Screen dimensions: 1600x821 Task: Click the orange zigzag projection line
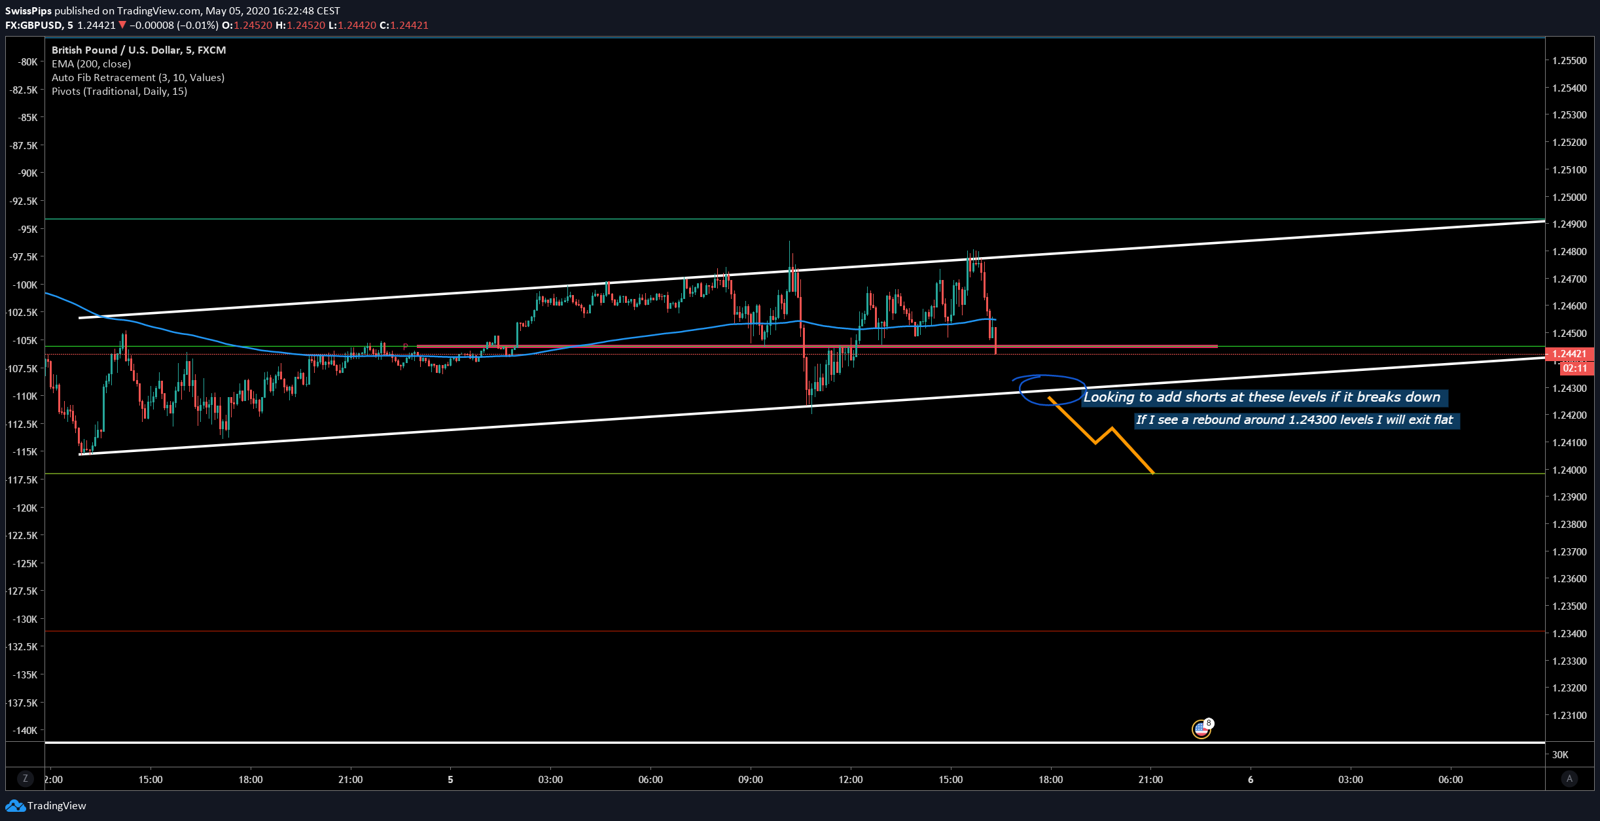pyautogui.click(x=1095, y=442)
